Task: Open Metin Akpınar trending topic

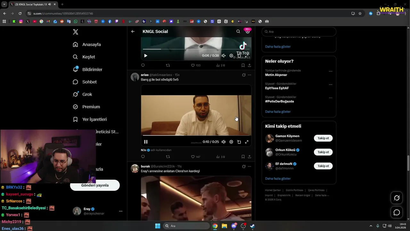Action: coord(276,75)
